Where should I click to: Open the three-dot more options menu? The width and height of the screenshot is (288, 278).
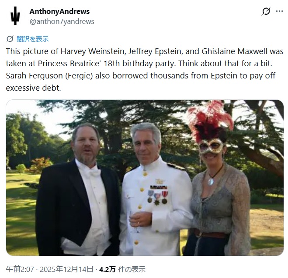coord(279,11)
